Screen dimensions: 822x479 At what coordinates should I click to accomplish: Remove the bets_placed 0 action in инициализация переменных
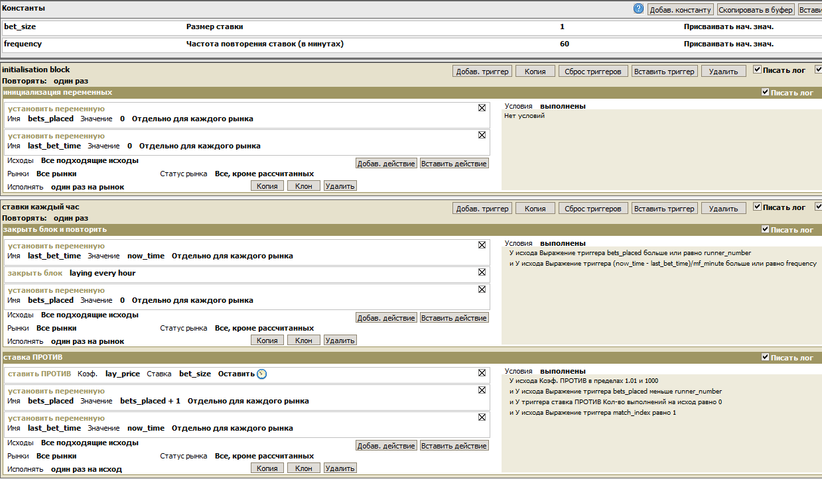pos(482,107)
